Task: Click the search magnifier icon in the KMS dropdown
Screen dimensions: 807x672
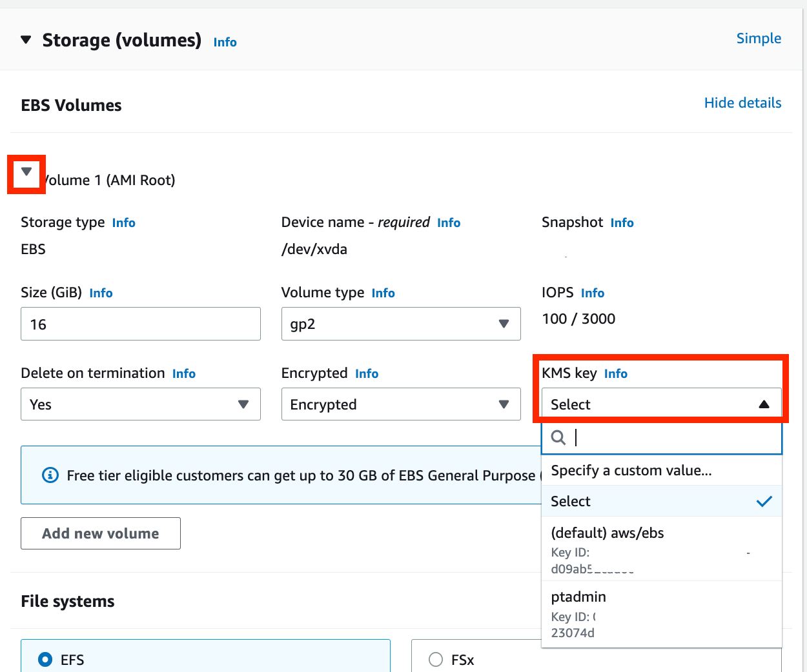Action: click(558, 438)
